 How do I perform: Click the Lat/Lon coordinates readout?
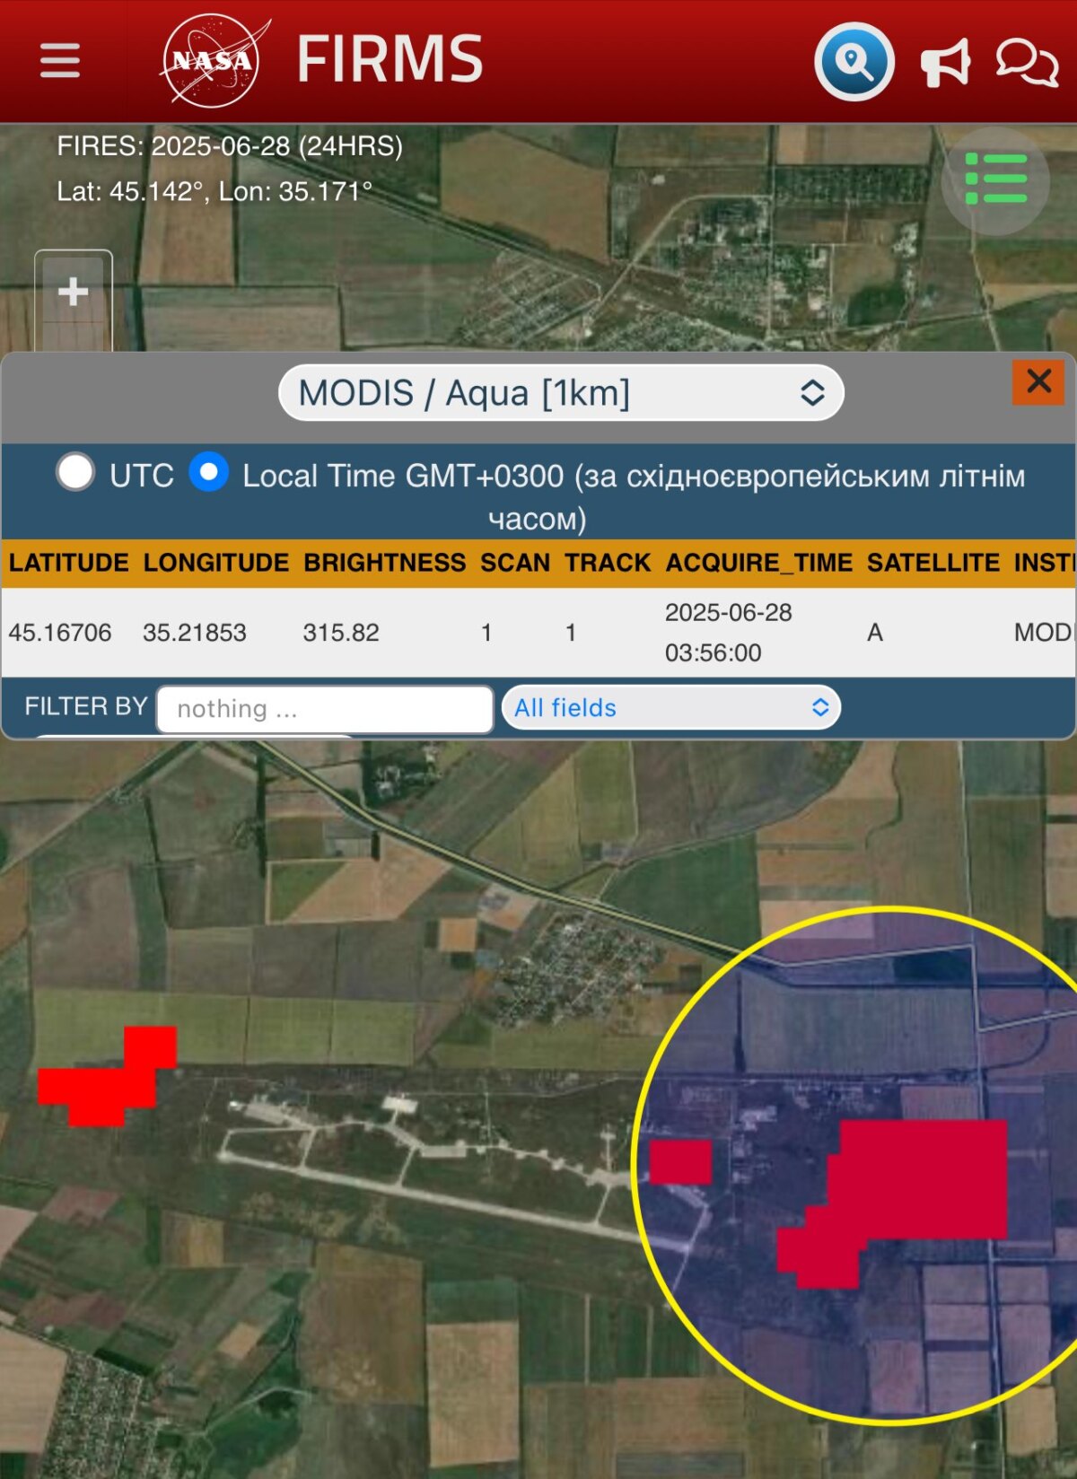pyautogui.click(x=215, y=191)
